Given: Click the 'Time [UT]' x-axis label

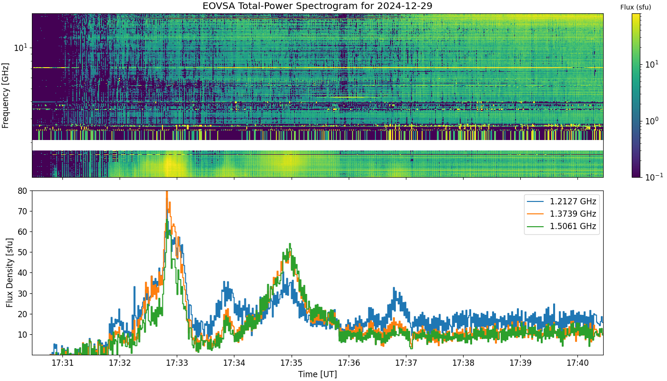Looking at the screenshot, I should pos(317,374).
